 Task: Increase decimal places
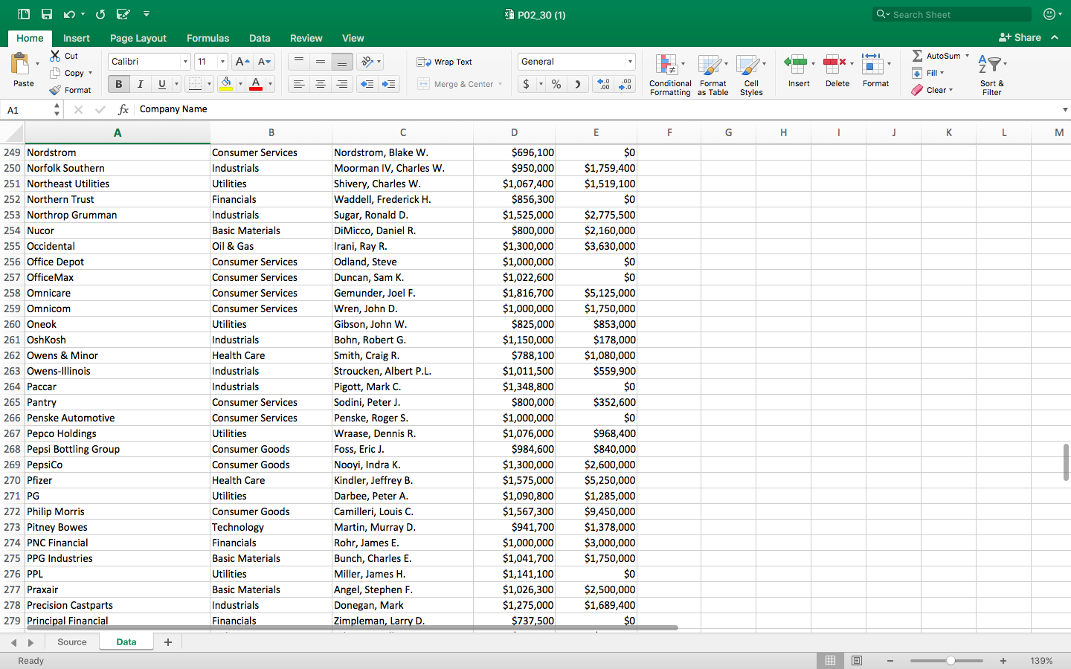point(603,84)
